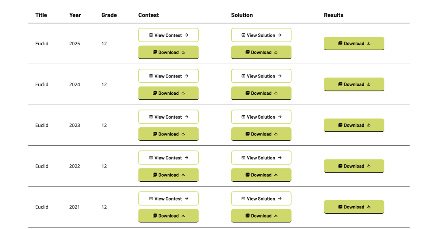The height and width of the screenshot is (229, 445).
Task: Click the download arrow icon for 2024 results
Action: tap(369, 84)
